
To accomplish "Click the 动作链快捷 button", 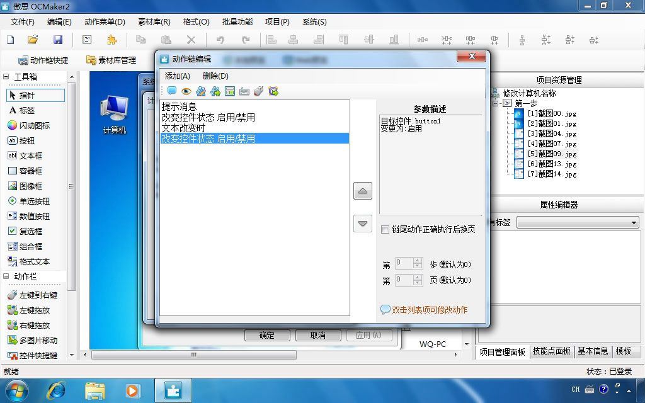I will [43, 60].
